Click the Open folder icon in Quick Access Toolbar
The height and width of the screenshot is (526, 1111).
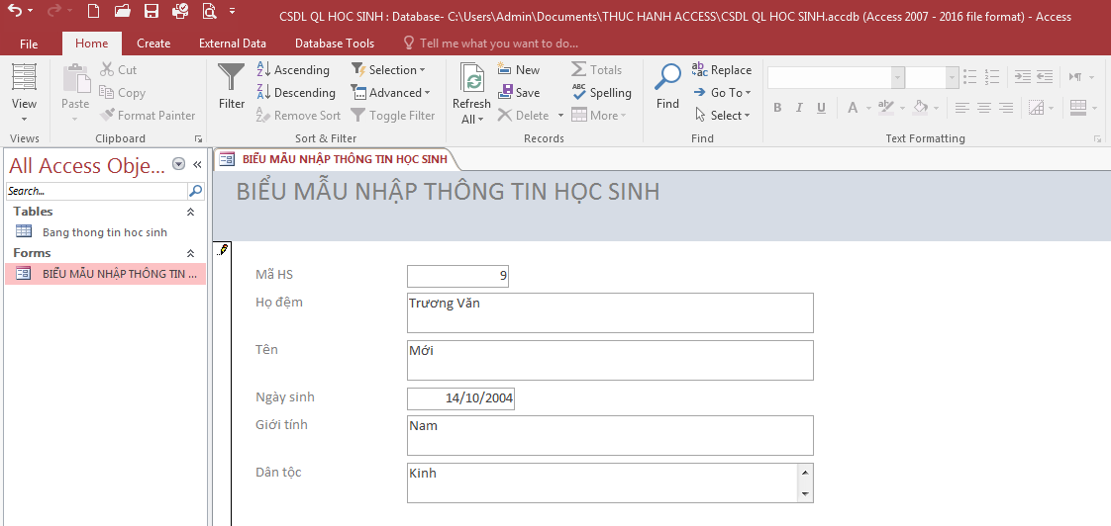click(122, 11)
